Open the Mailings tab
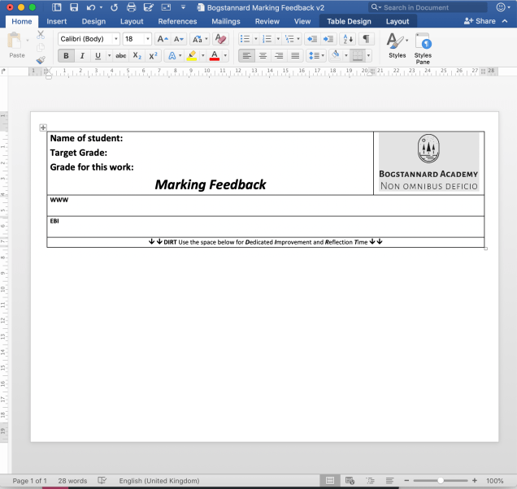The height and width of the screenshot is (489, 517). tap(226, 21)
